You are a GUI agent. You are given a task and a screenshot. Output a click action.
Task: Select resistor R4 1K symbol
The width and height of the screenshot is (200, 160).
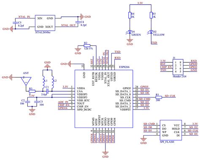[130, 15]
